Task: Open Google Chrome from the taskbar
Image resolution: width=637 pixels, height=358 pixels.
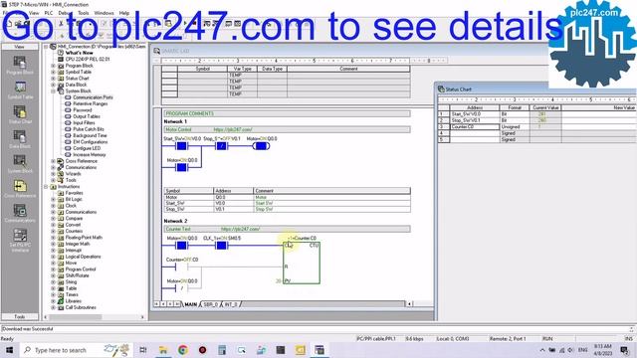Action: tap(183, 350)
